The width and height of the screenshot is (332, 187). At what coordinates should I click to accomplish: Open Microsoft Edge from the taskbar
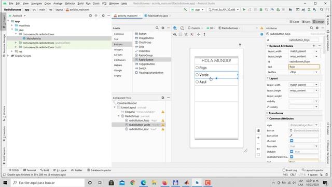[x=143, y=182]
